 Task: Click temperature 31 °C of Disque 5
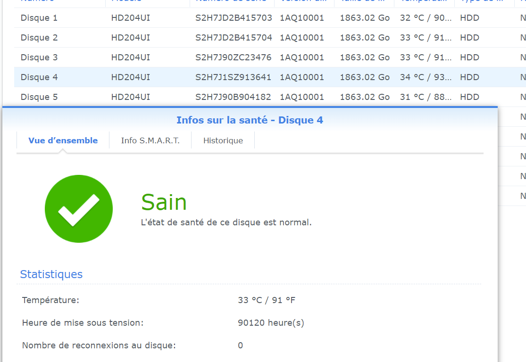pos(426,97)
